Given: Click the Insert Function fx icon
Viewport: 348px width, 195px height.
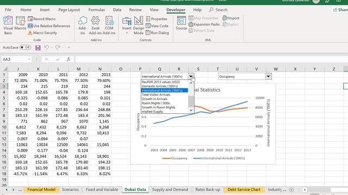Looking at the screenshot, I should [69, 59].
